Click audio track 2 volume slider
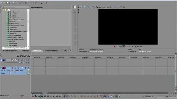 click(x=11, y=70)
